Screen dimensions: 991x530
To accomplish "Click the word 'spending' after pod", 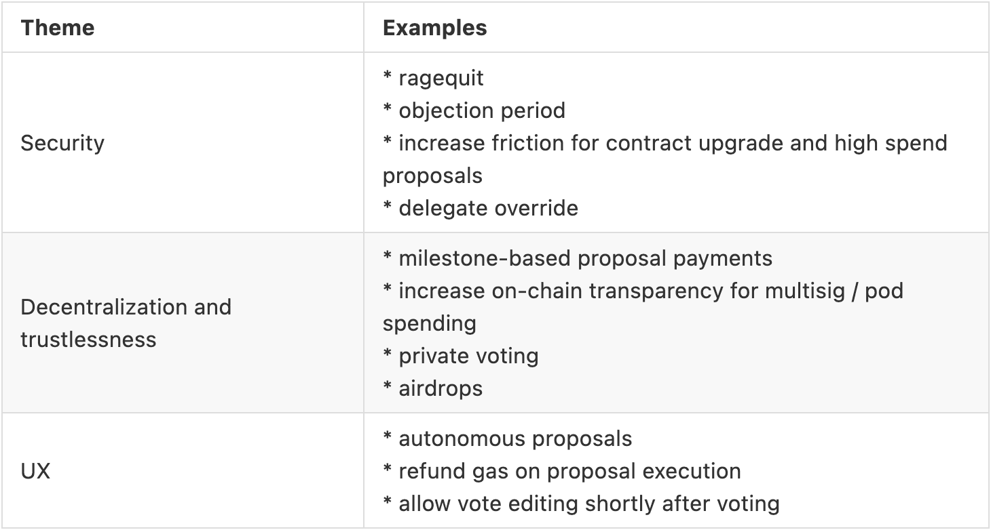I will click(430, 323).
